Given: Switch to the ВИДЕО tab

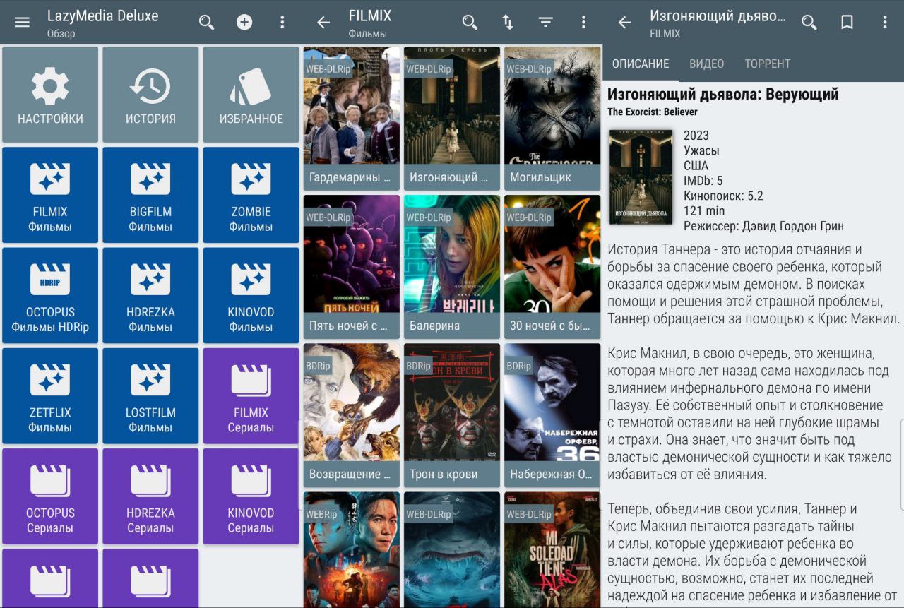Looking at the screenshot, I should pos(707,64).
